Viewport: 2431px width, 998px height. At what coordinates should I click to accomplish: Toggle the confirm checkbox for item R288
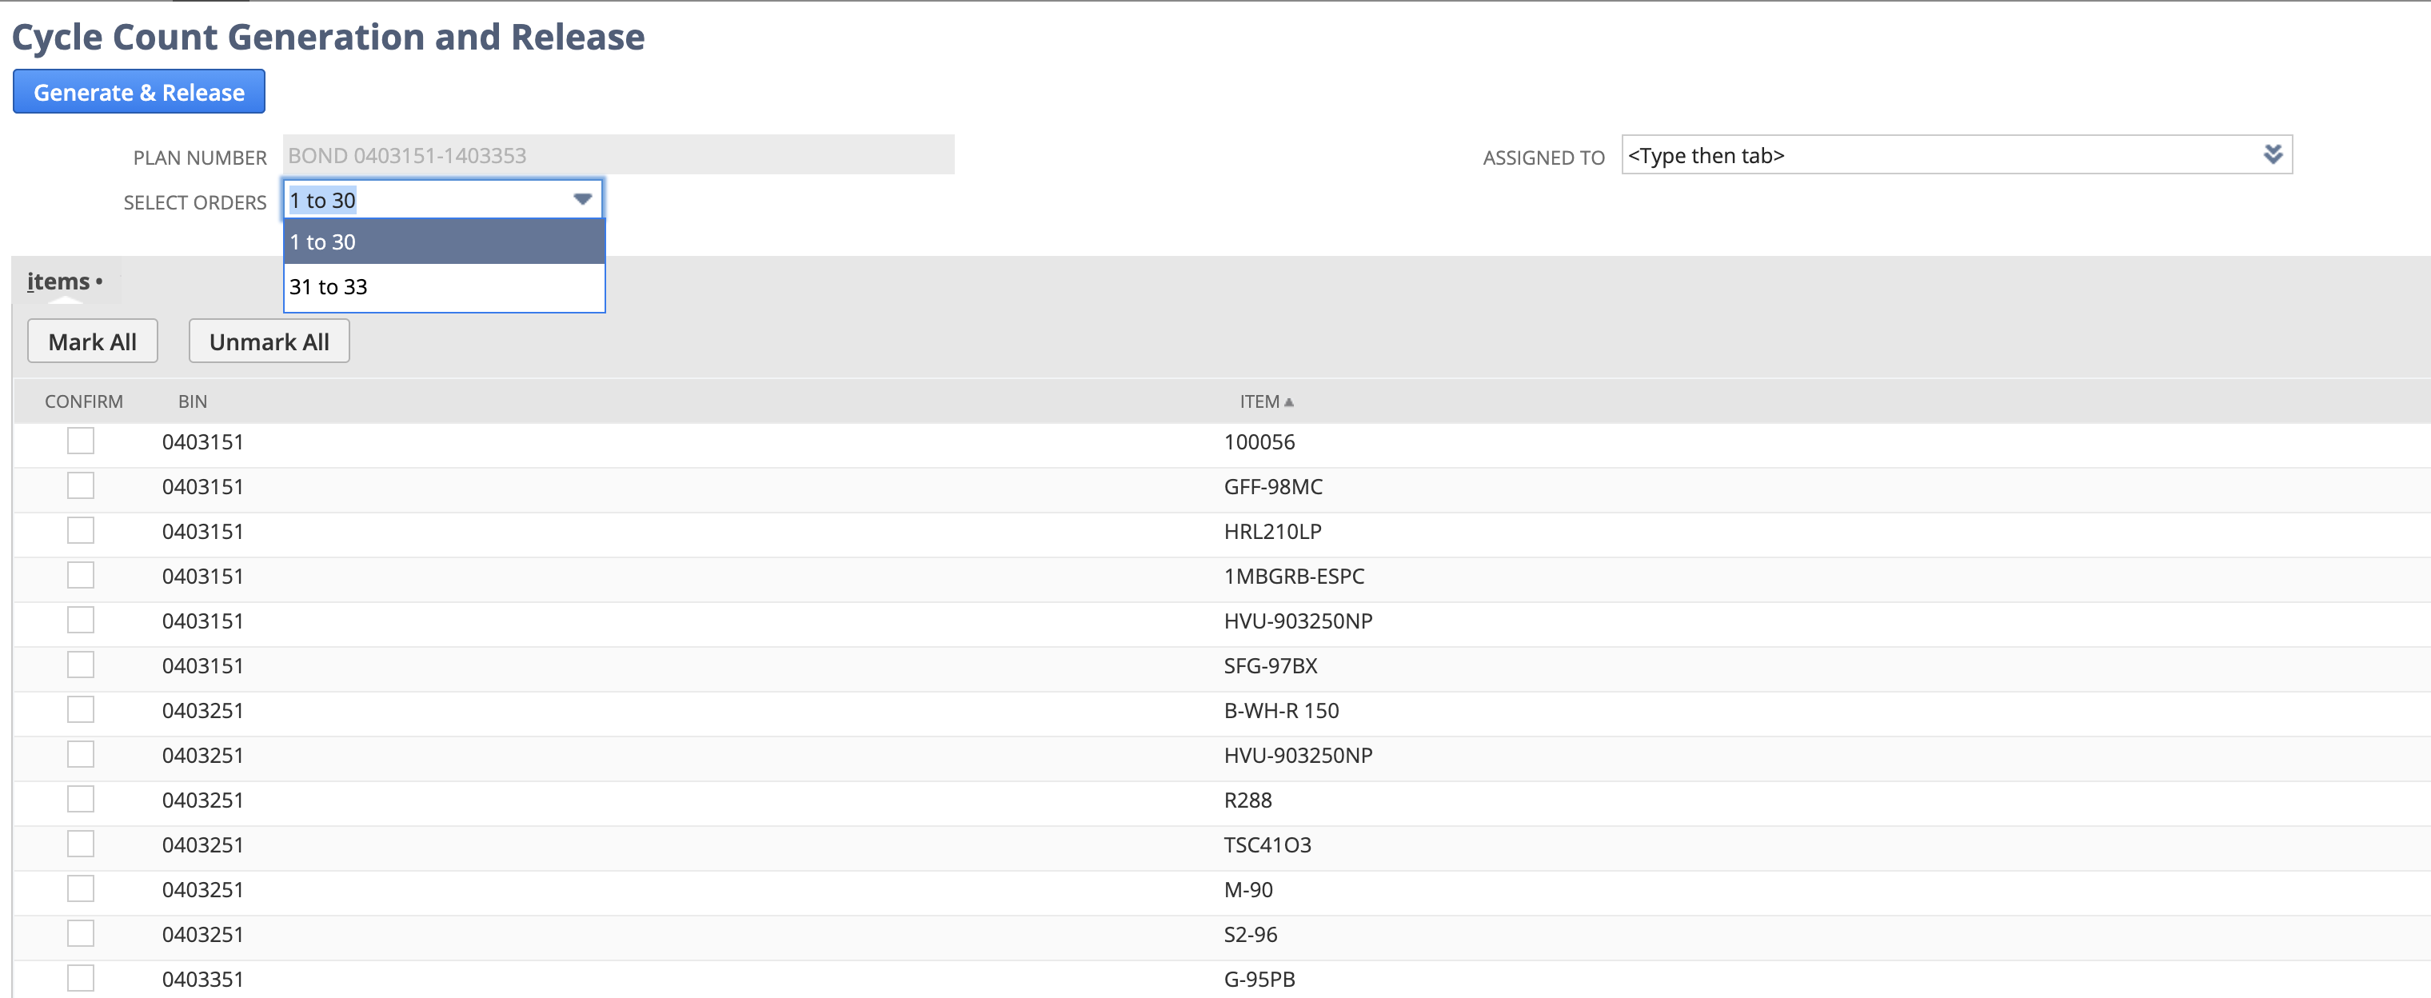80,798
